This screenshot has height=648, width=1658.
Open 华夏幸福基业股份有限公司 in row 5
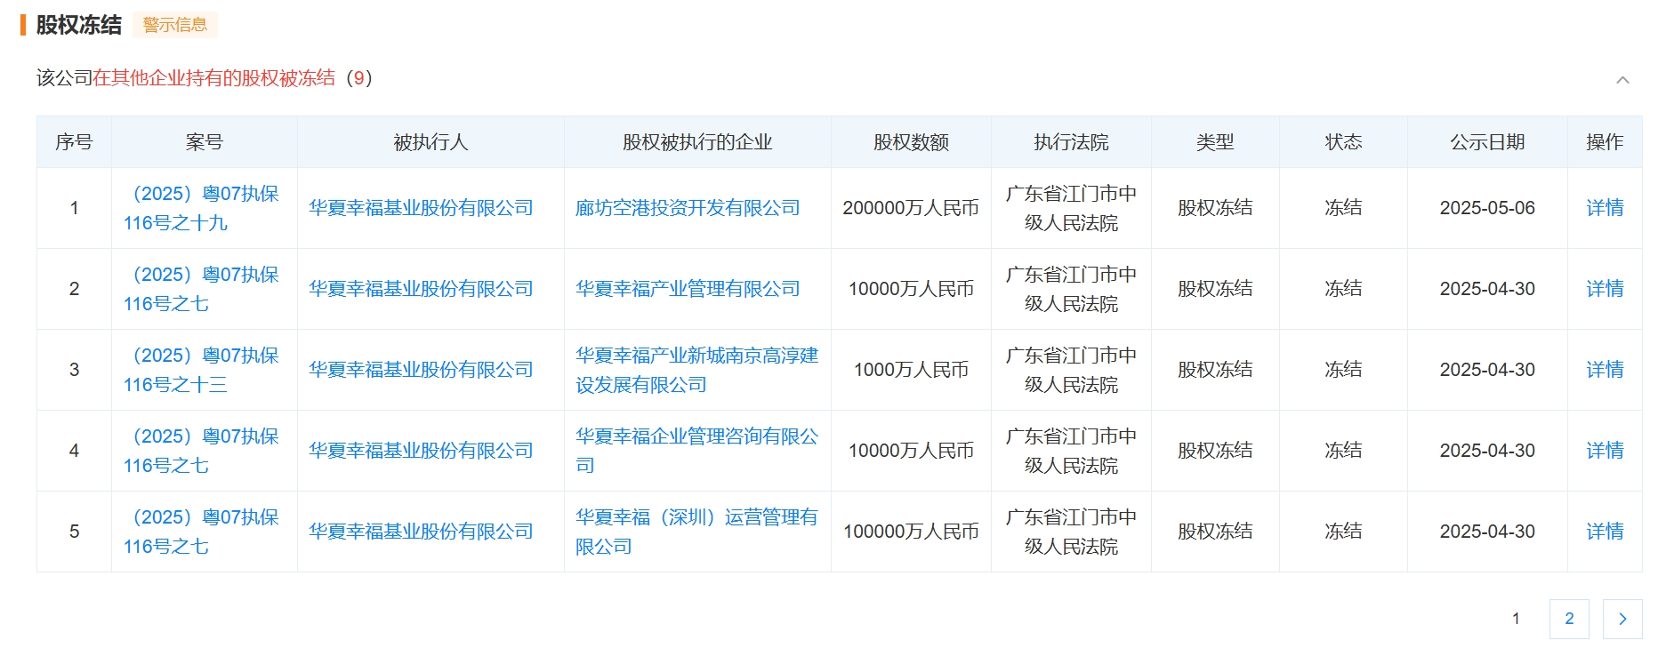point(421,532)
